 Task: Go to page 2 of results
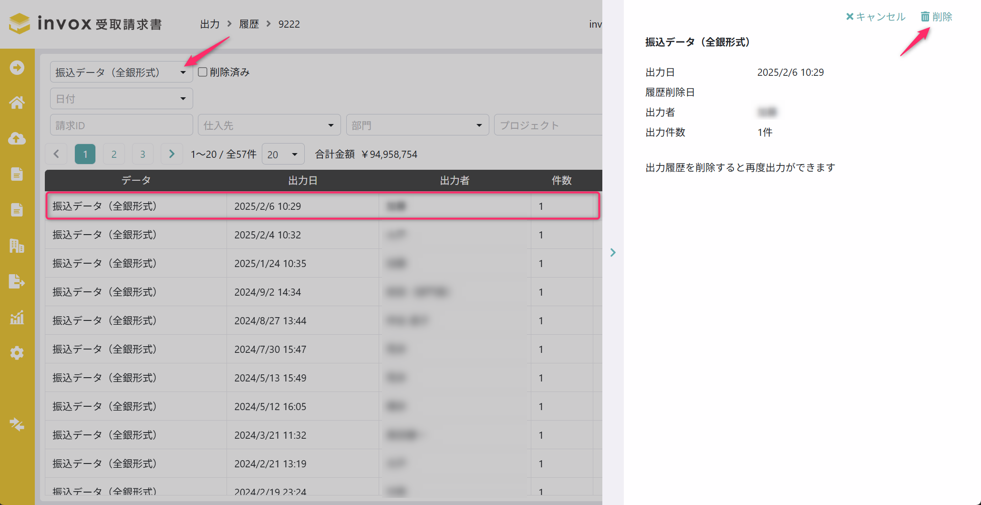coord(114,154)
